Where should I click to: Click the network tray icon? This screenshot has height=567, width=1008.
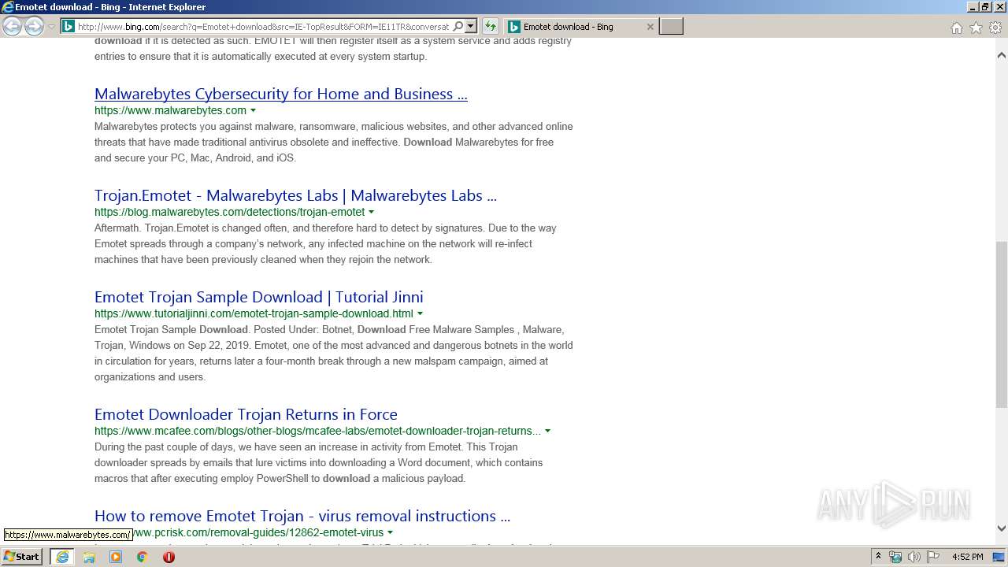click(895, 557)
